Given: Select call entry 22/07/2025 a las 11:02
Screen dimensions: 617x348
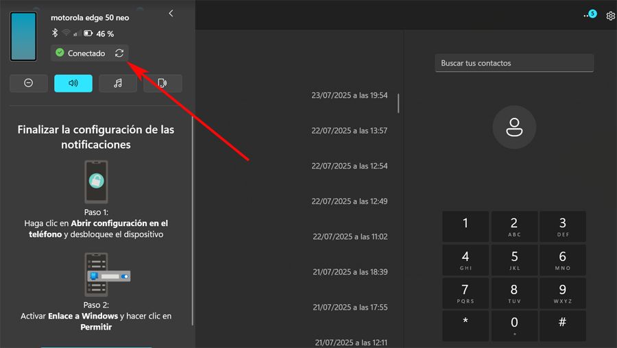Looking at the screenshot, I should pos(350,237).
